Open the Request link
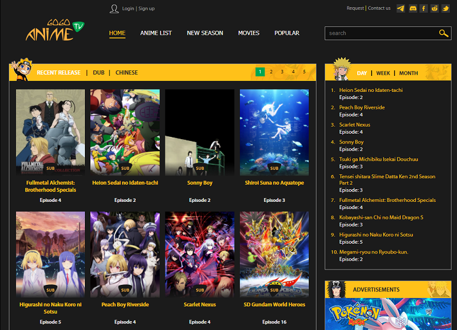Viewport: 457px width, 330px height. (x=355, y=8)
